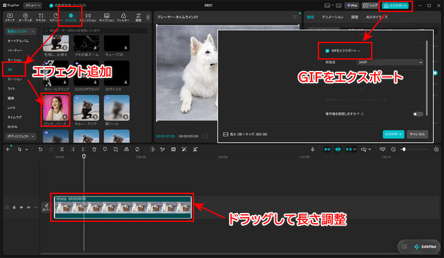This screenshot has width=444, height=258.
Task: Open the オーディオ (Audio) panel icon
Action: coord(25,17)
